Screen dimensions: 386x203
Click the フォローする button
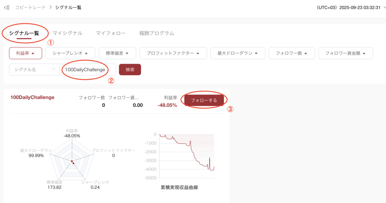[204, 100]
